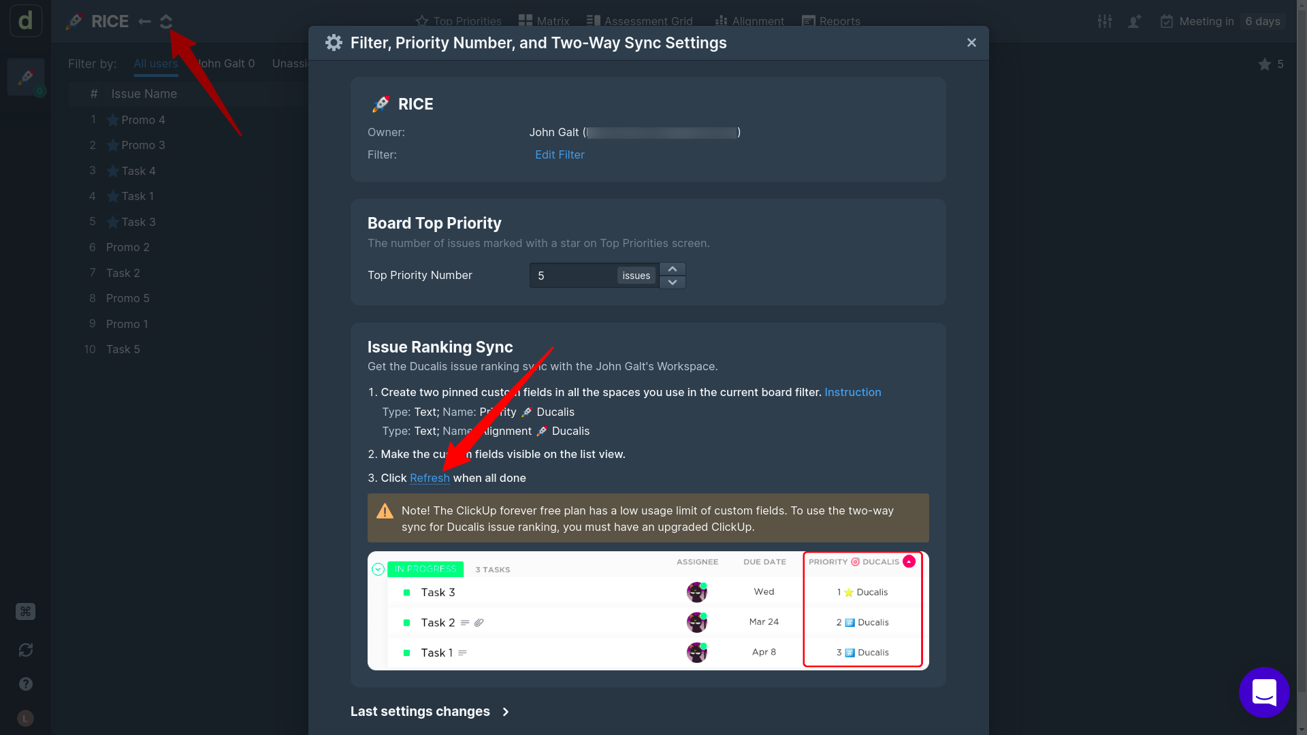Viewport: 1307px width, 735px height.
Task: Open the Ducalis home logo
Action: [26, 20]
